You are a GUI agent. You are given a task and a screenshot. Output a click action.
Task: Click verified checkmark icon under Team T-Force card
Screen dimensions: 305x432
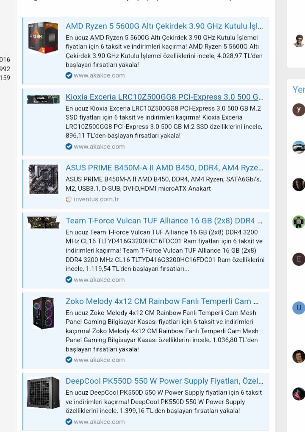69,280
